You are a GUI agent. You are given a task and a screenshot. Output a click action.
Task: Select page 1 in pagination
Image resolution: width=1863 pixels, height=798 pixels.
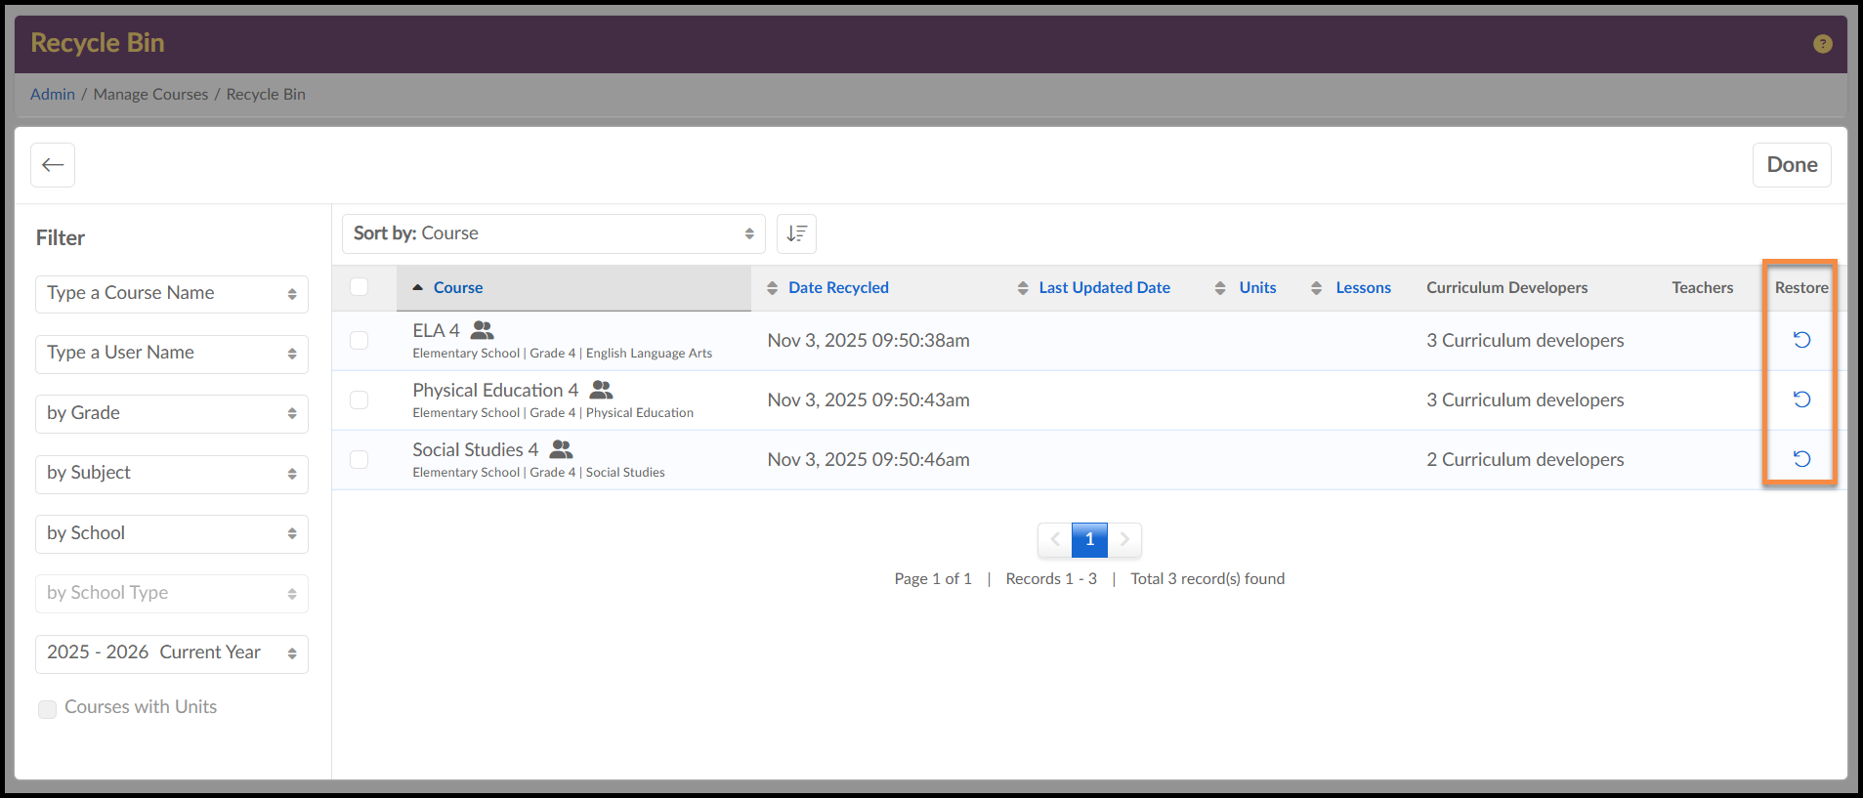pos(1089,539)
